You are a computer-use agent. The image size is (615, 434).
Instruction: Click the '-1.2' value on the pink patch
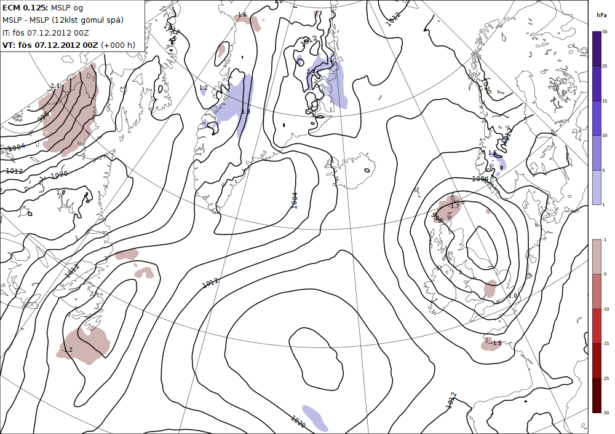click(67, 349)
